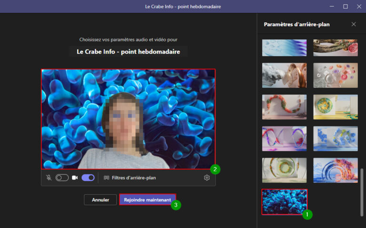Select the colorful infinity loop background
The width and height of the screenshot is (366, 228).
284,139
